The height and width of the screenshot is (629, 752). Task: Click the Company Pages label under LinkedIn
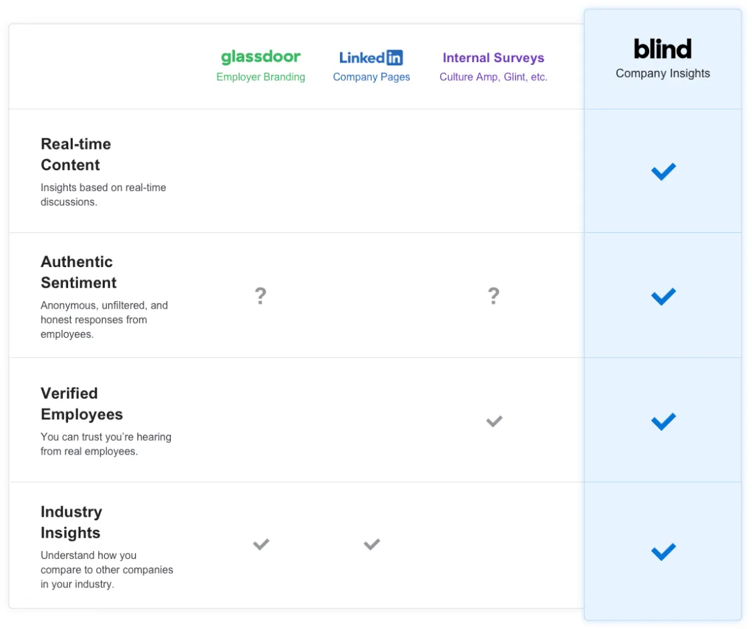(371, 77)
